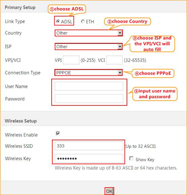Click the Wireless SSID field containing 333
This screenshot has width=187, height=195.
(89, 146)
